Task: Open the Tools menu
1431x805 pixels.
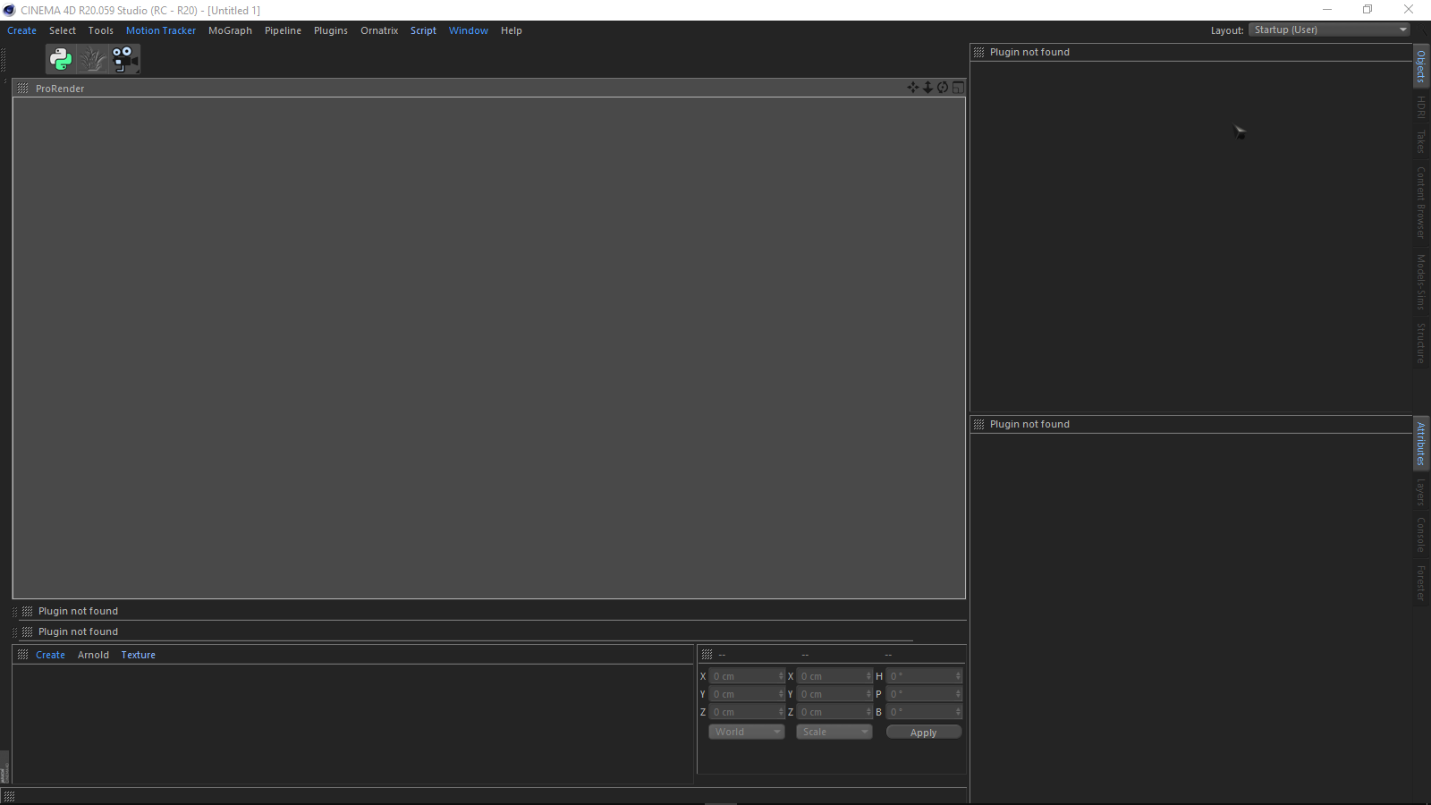Action: (x=101, y=30)
